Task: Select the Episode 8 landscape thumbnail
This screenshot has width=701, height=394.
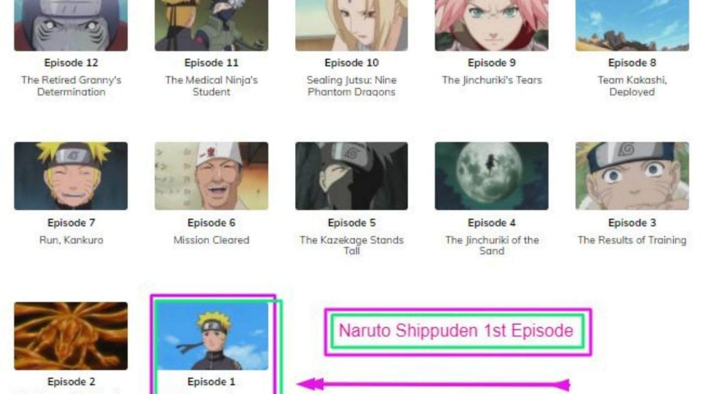Action: 632,25
